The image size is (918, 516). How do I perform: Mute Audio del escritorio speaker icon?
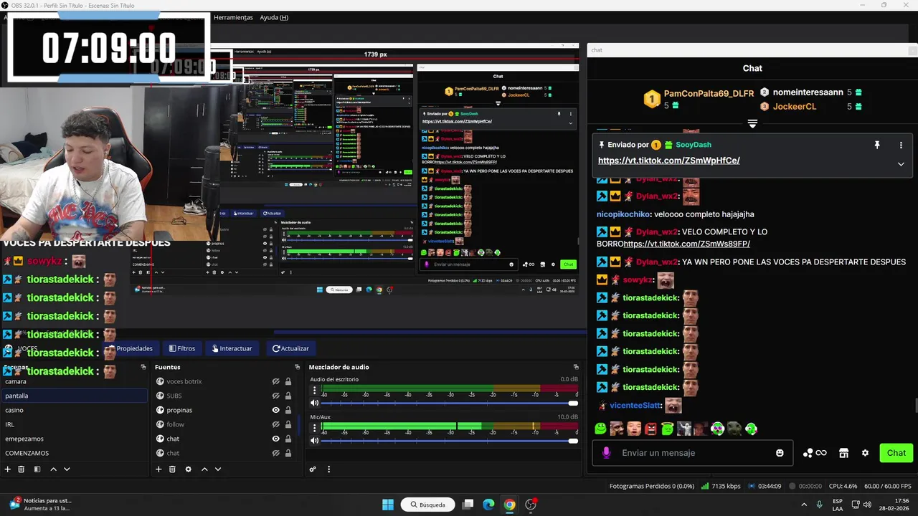[314, 403]
